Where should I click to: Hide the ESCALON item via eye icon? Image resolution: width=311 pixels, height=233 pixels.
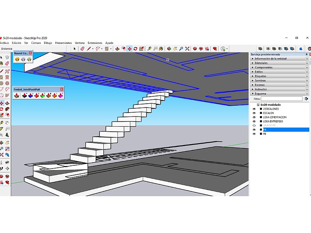pos(254,113)
